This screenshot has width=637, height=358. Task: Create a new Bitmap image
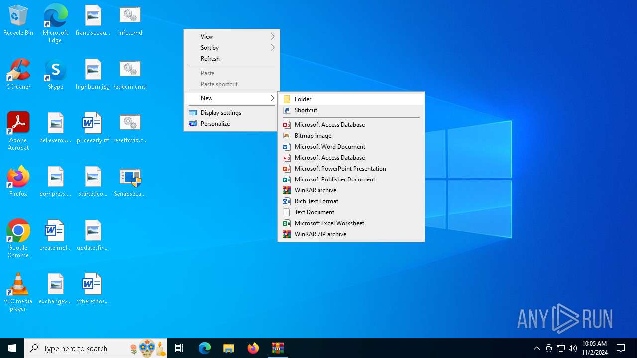[351, 136]
